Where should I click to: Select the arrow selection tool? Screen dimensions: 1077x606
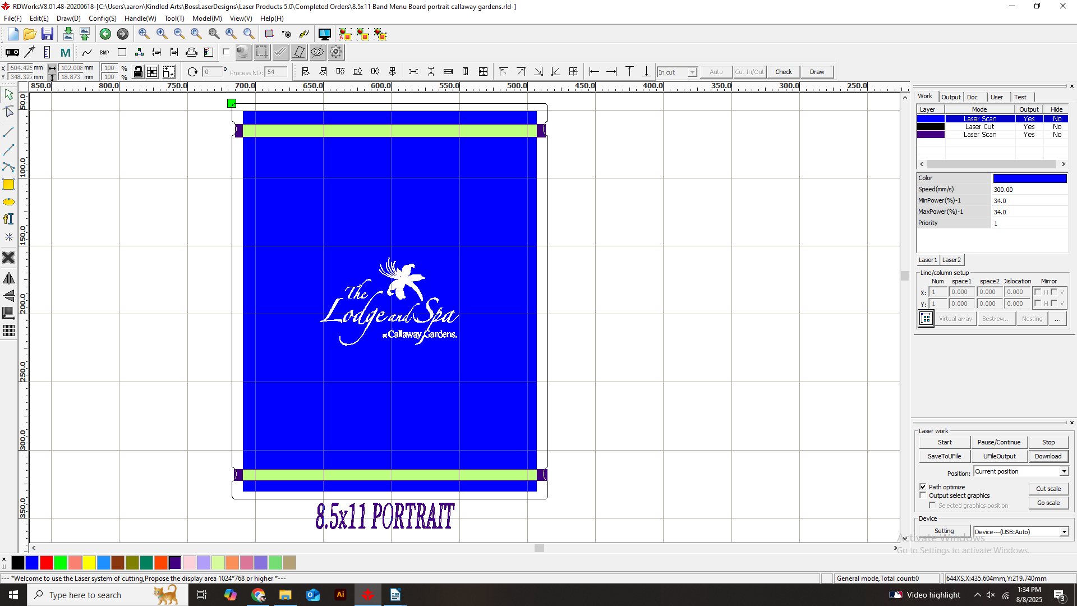pyautogui.click(x=8, y=95)
